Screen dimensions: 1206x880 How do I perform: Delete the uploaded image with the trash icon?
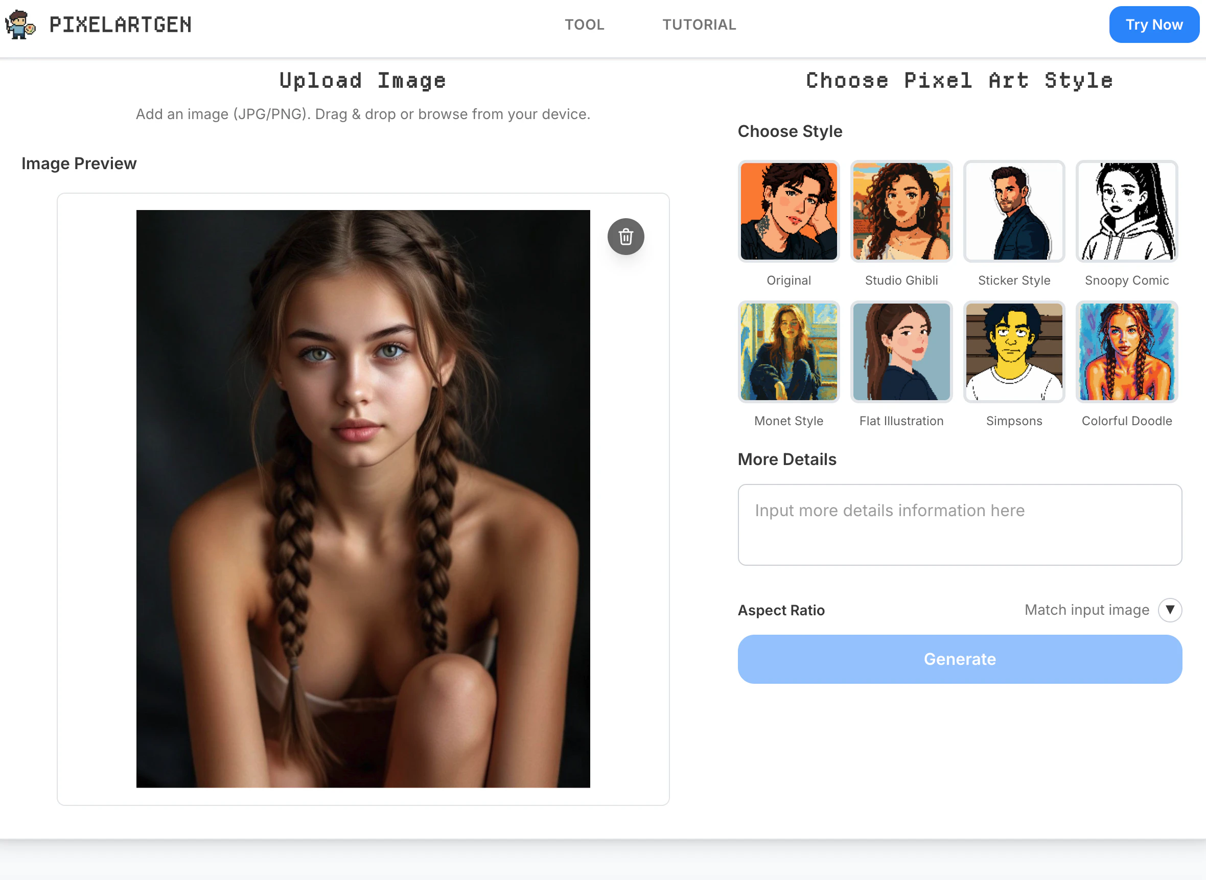coord(626,237)
